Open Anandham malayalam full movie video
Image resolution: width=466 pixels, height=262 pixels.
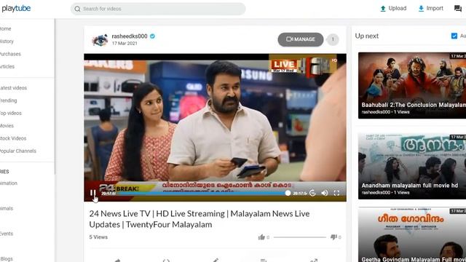click(x=412, y=166)
